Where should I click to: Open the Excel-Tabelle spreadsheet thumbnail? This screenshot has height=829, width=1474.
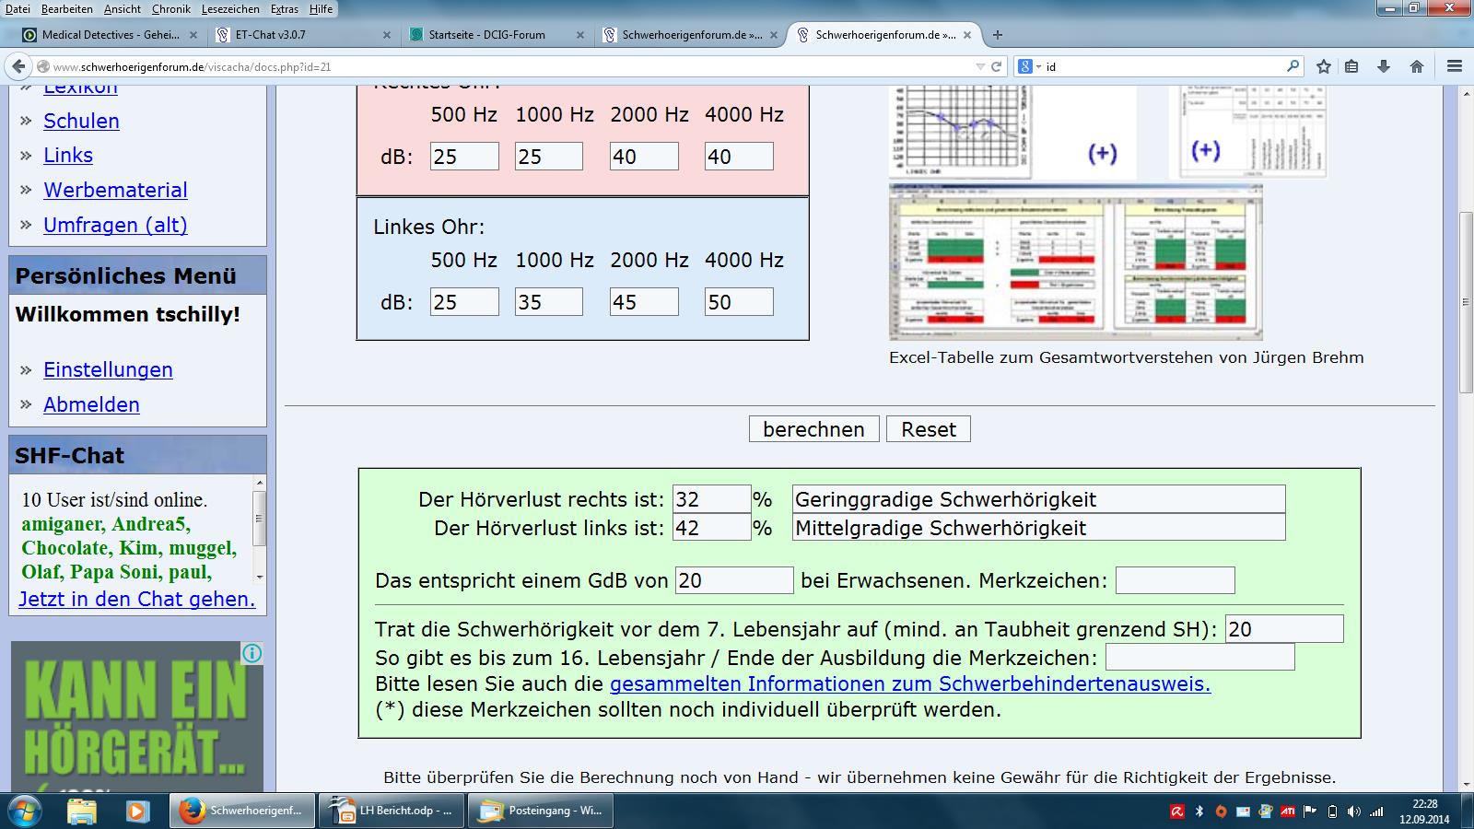[x=1075, y=263]
